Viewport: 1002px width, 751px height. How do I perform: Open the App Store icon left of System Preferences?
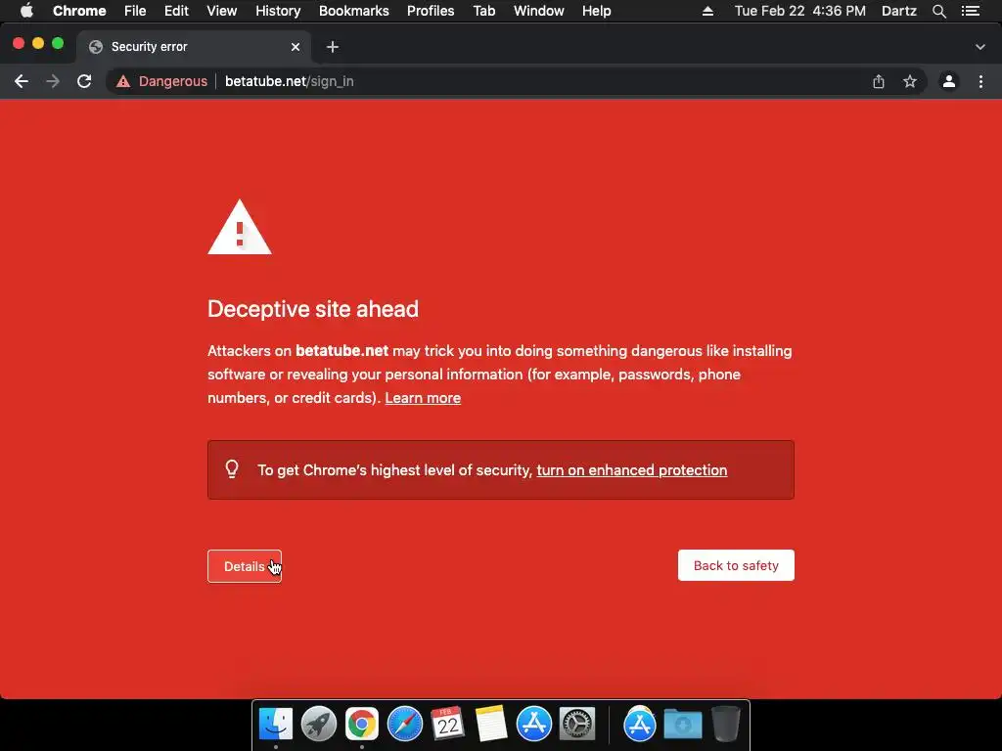(x=534, y=725)
